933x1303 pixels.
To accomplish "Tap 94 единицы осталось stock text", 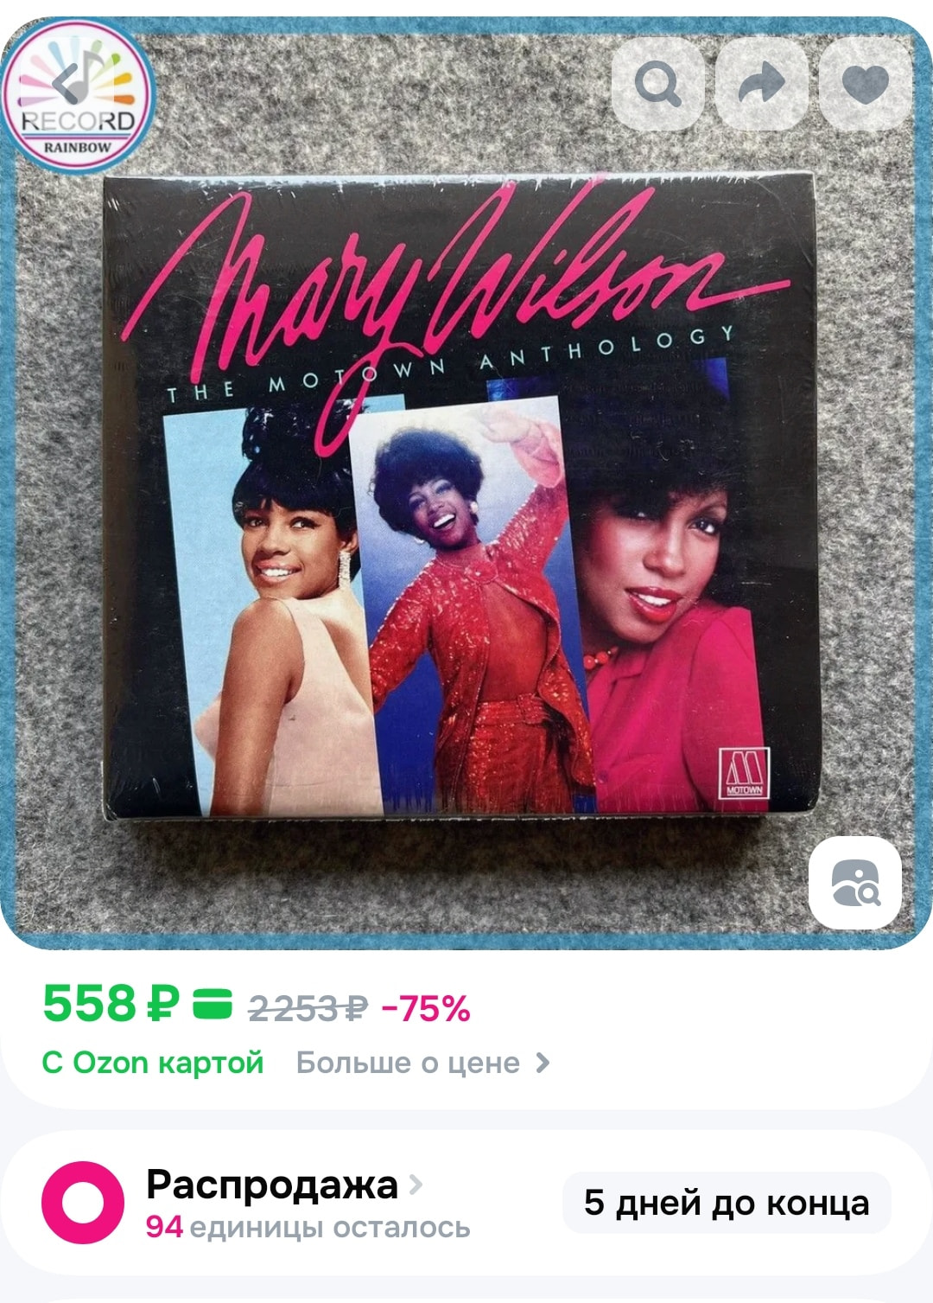I will [x=308, y=1227].
